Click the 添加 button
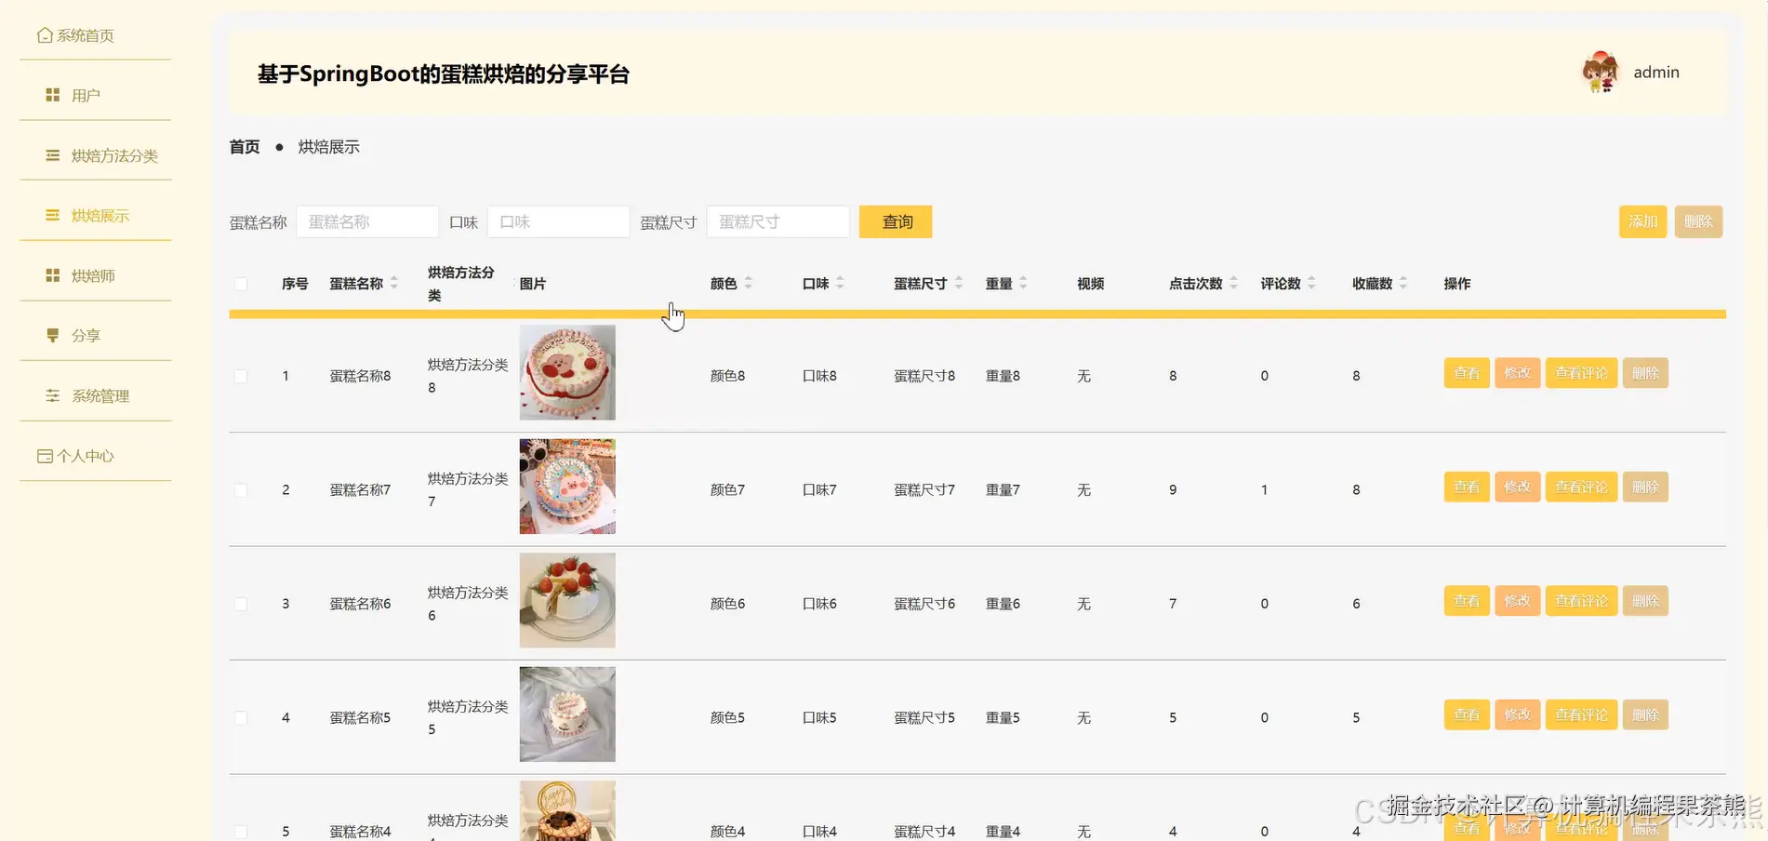The width and height of the screenshot is (1768, 841). click(1642, 221)
